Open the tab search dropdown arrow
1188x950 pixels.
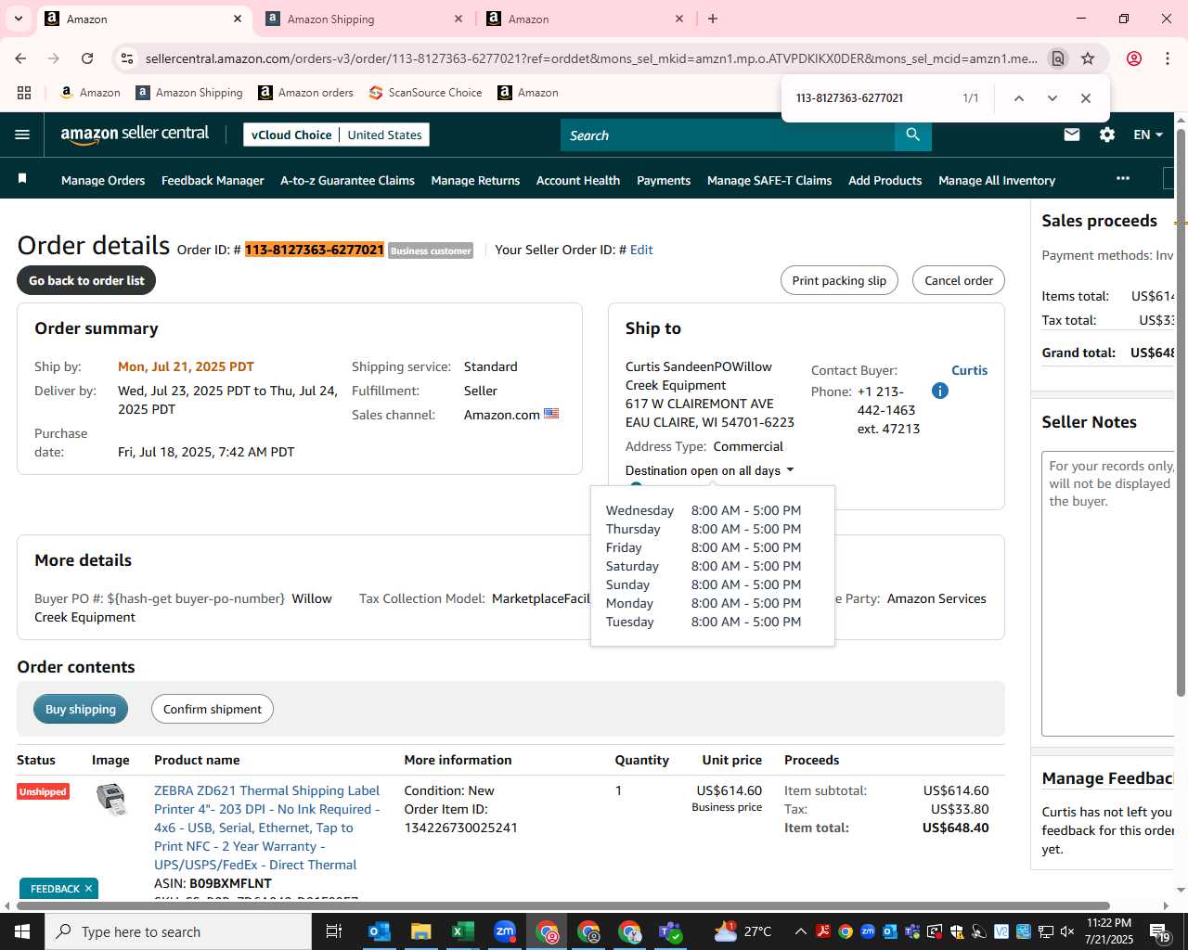[x=19, y=19]
